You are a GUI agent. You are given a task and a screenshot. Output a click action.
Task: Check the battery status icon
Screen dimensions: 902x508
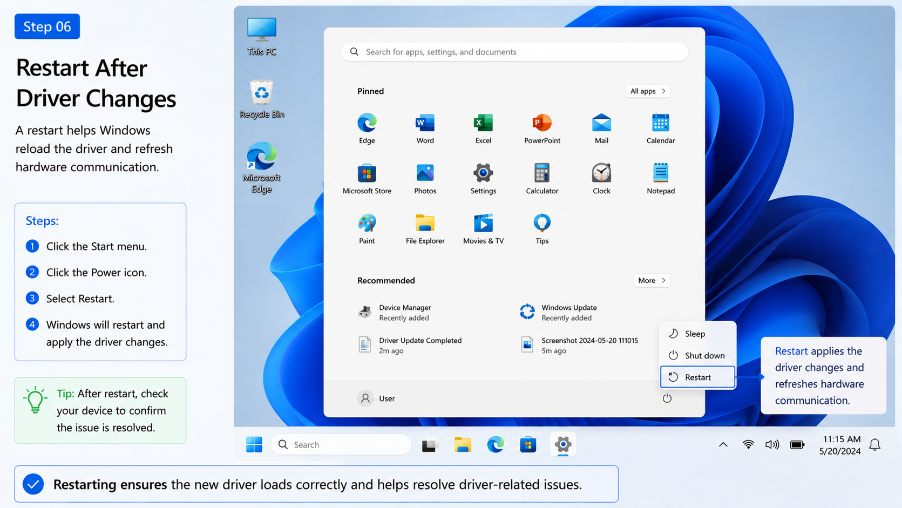[x=797, y=445]
